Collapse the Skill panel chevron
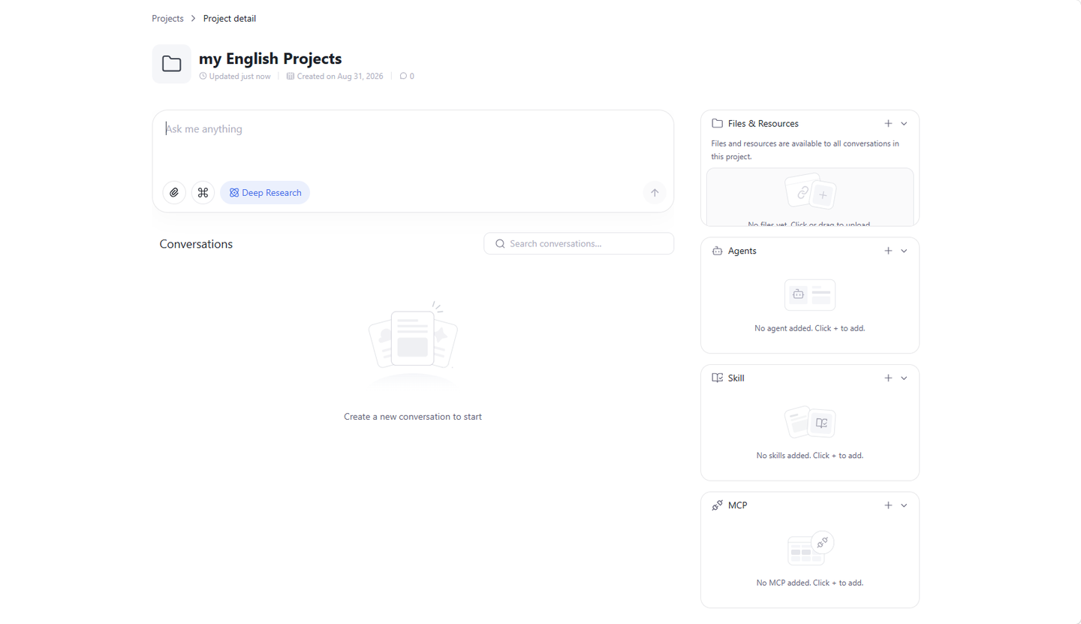 [904, 378]
